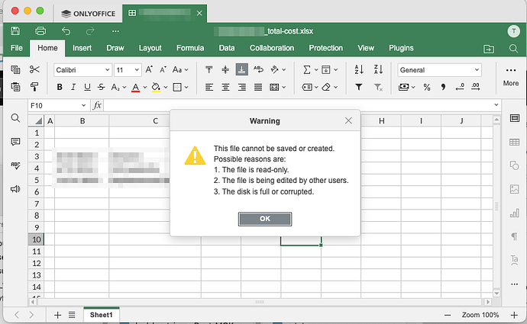Click the Summation sigma icon

pos(306,70)
